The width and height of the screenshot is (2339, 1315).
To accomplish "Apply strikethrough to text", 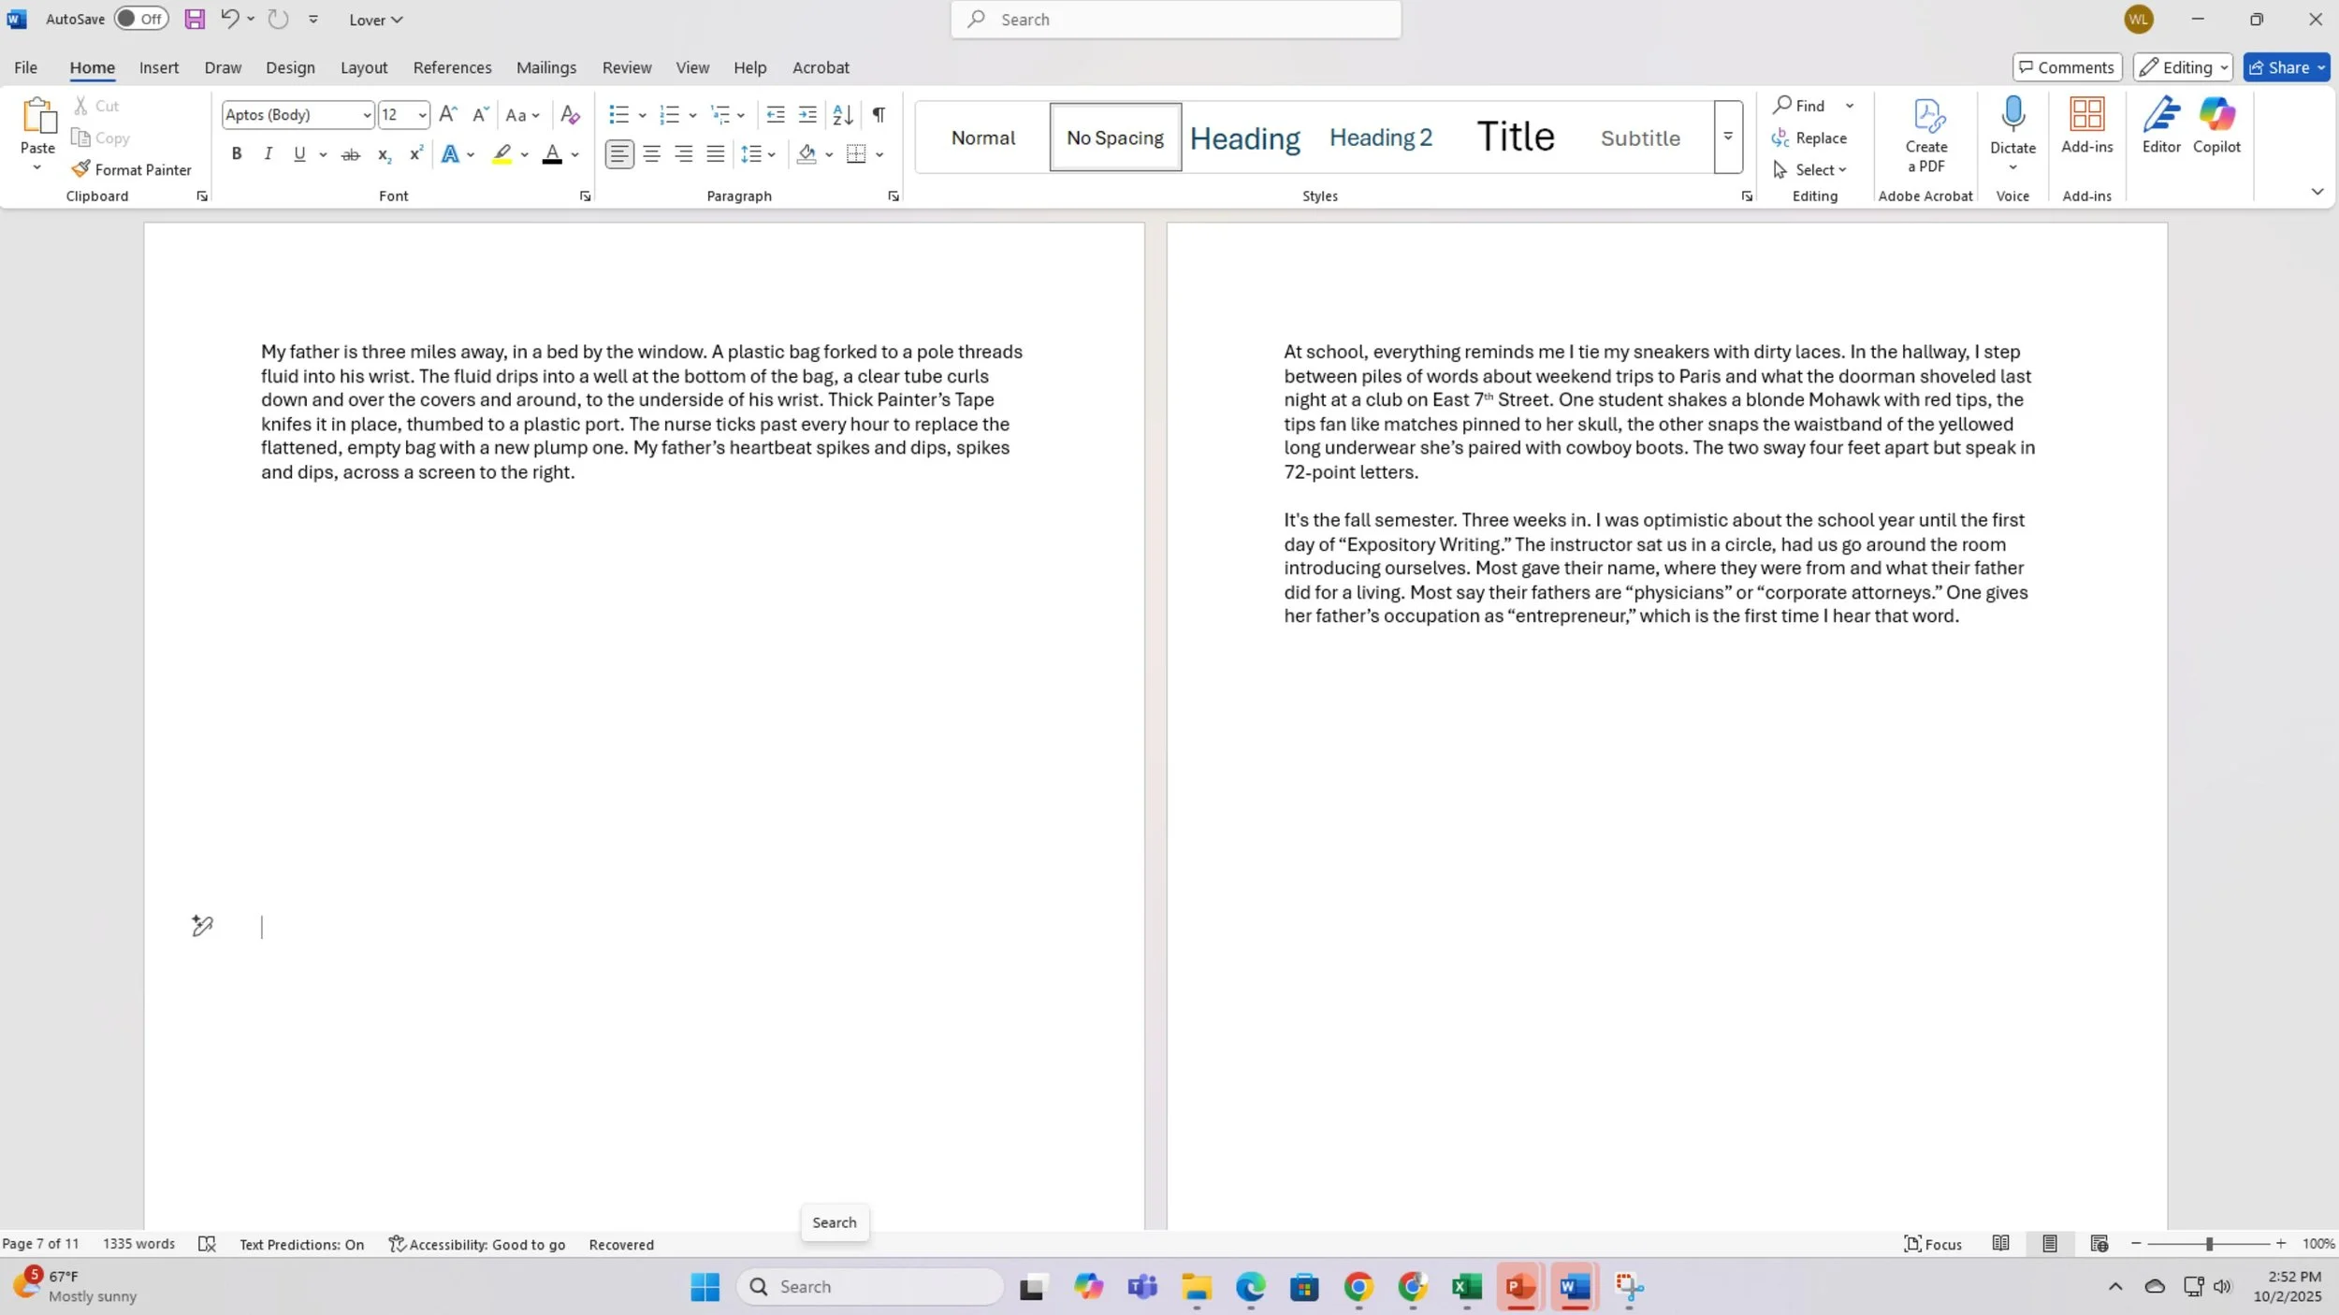I will (x=351, y=154).
